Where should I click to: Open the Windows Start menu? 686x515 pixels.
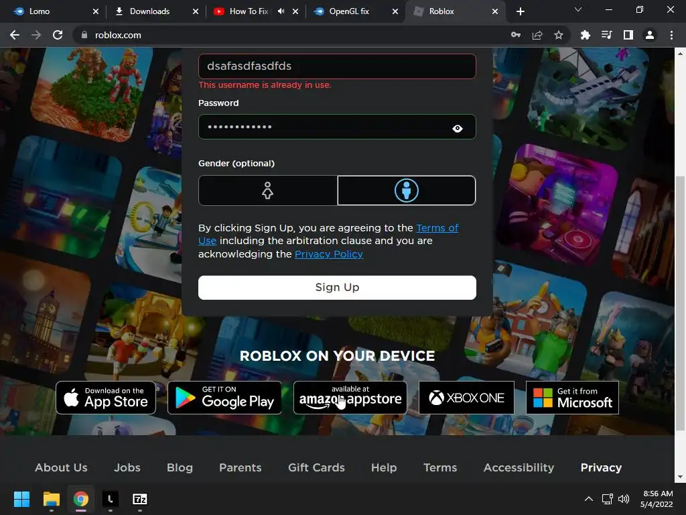[22, 499]
